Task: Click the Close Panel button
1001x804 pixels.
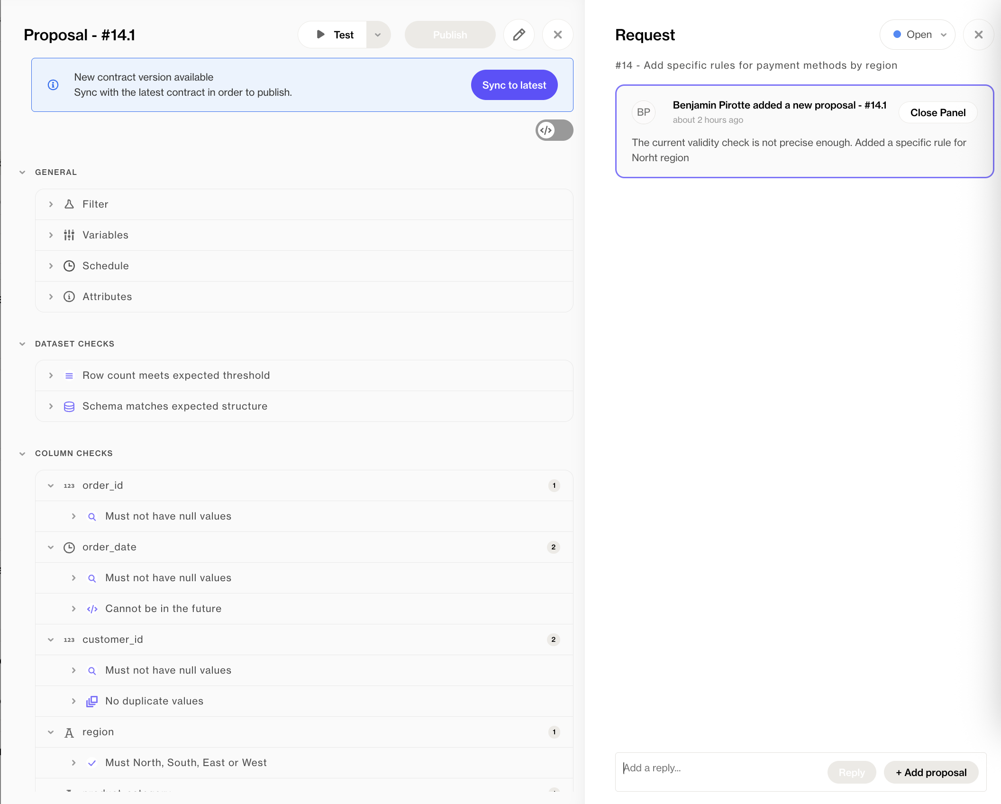Action: 937,113
